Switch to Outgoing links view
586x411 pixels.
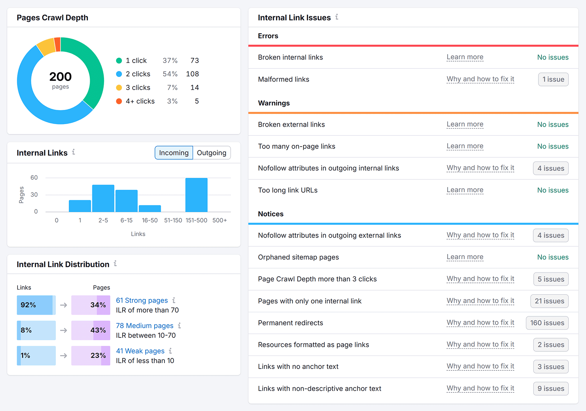tap(212, 153)
